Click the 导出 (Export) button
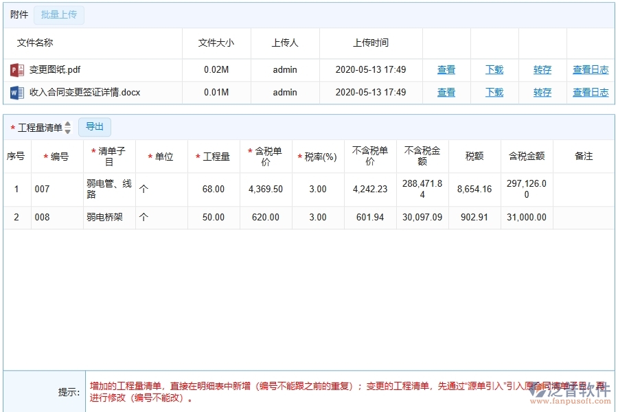The height and width of the screenshot is (412, 618). coord(95,126)
